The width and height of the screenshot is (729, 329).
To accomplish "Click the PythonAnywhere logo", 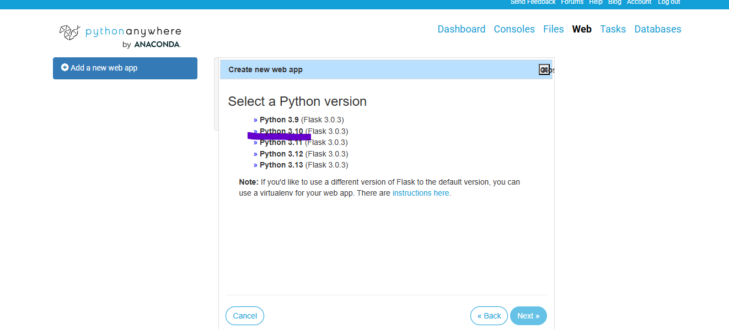I will tap(120, 36).
